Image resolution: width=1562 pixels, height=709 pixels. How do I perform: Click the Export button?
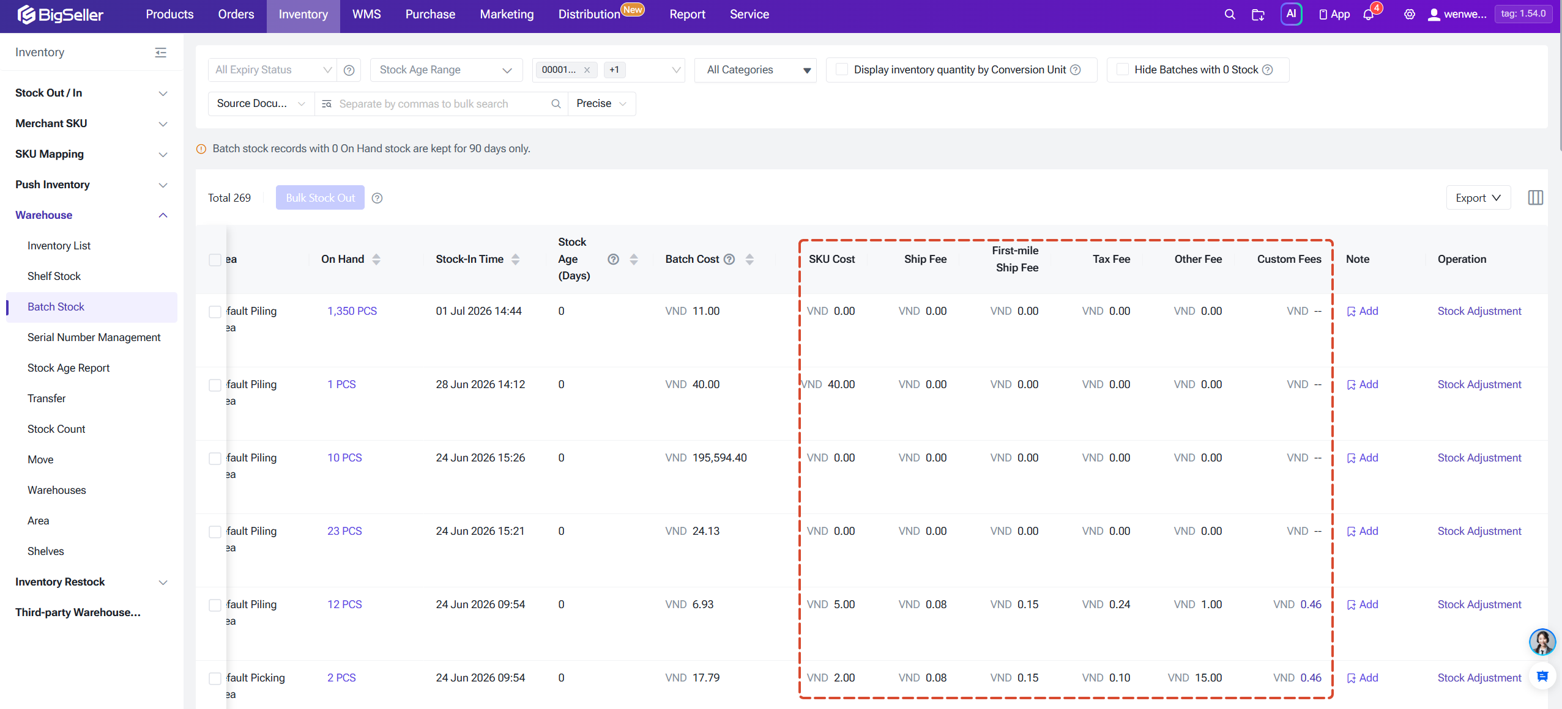(1478, 197)
